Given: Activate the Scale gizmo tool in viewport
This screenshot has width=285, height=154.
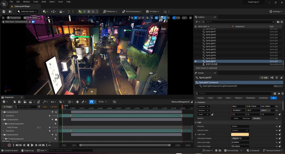Looking at the screenshot, I should coord(143,18).
